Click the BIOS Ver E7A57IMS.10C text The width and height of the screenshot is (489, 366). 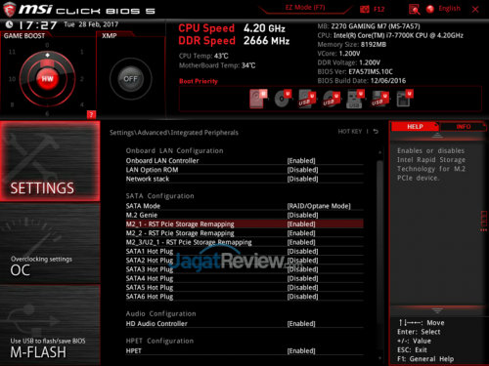355,72
